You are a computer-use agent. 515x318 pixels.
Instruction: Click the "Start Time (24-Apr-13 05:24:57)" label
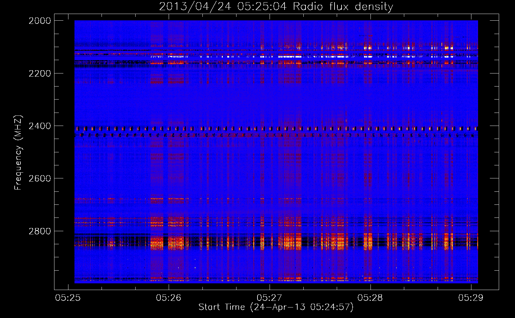click(x=276, y=307)
